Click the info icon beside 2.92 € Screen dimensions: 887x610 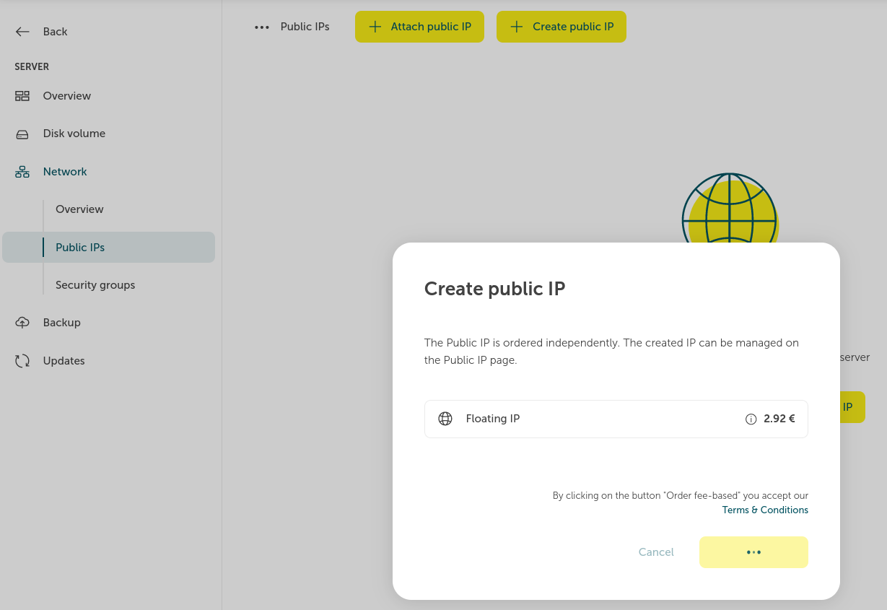coord(751,419)
